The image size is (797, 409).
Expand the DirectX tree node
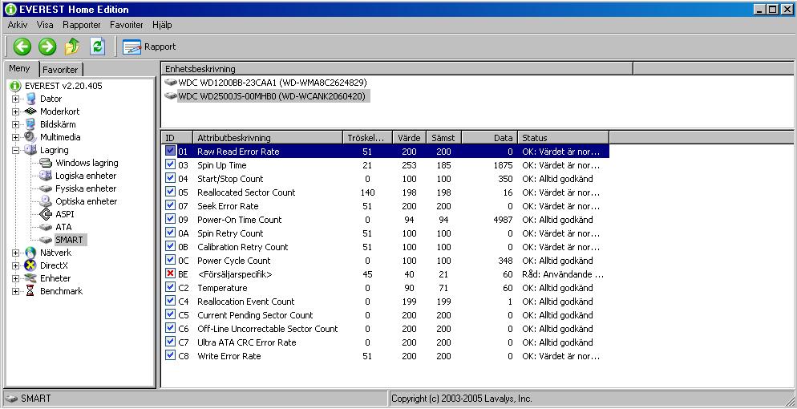(16, 265)
